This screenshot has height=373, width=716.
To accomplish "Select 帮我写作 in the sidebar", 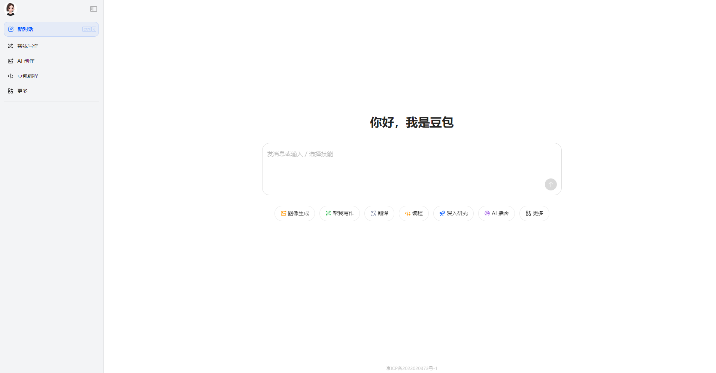I will pyautogui.click(x=28, y=46).
